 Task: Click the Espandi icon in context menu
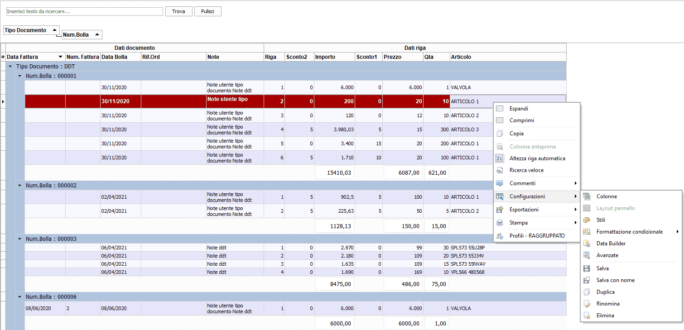click(x=500, y=109)
